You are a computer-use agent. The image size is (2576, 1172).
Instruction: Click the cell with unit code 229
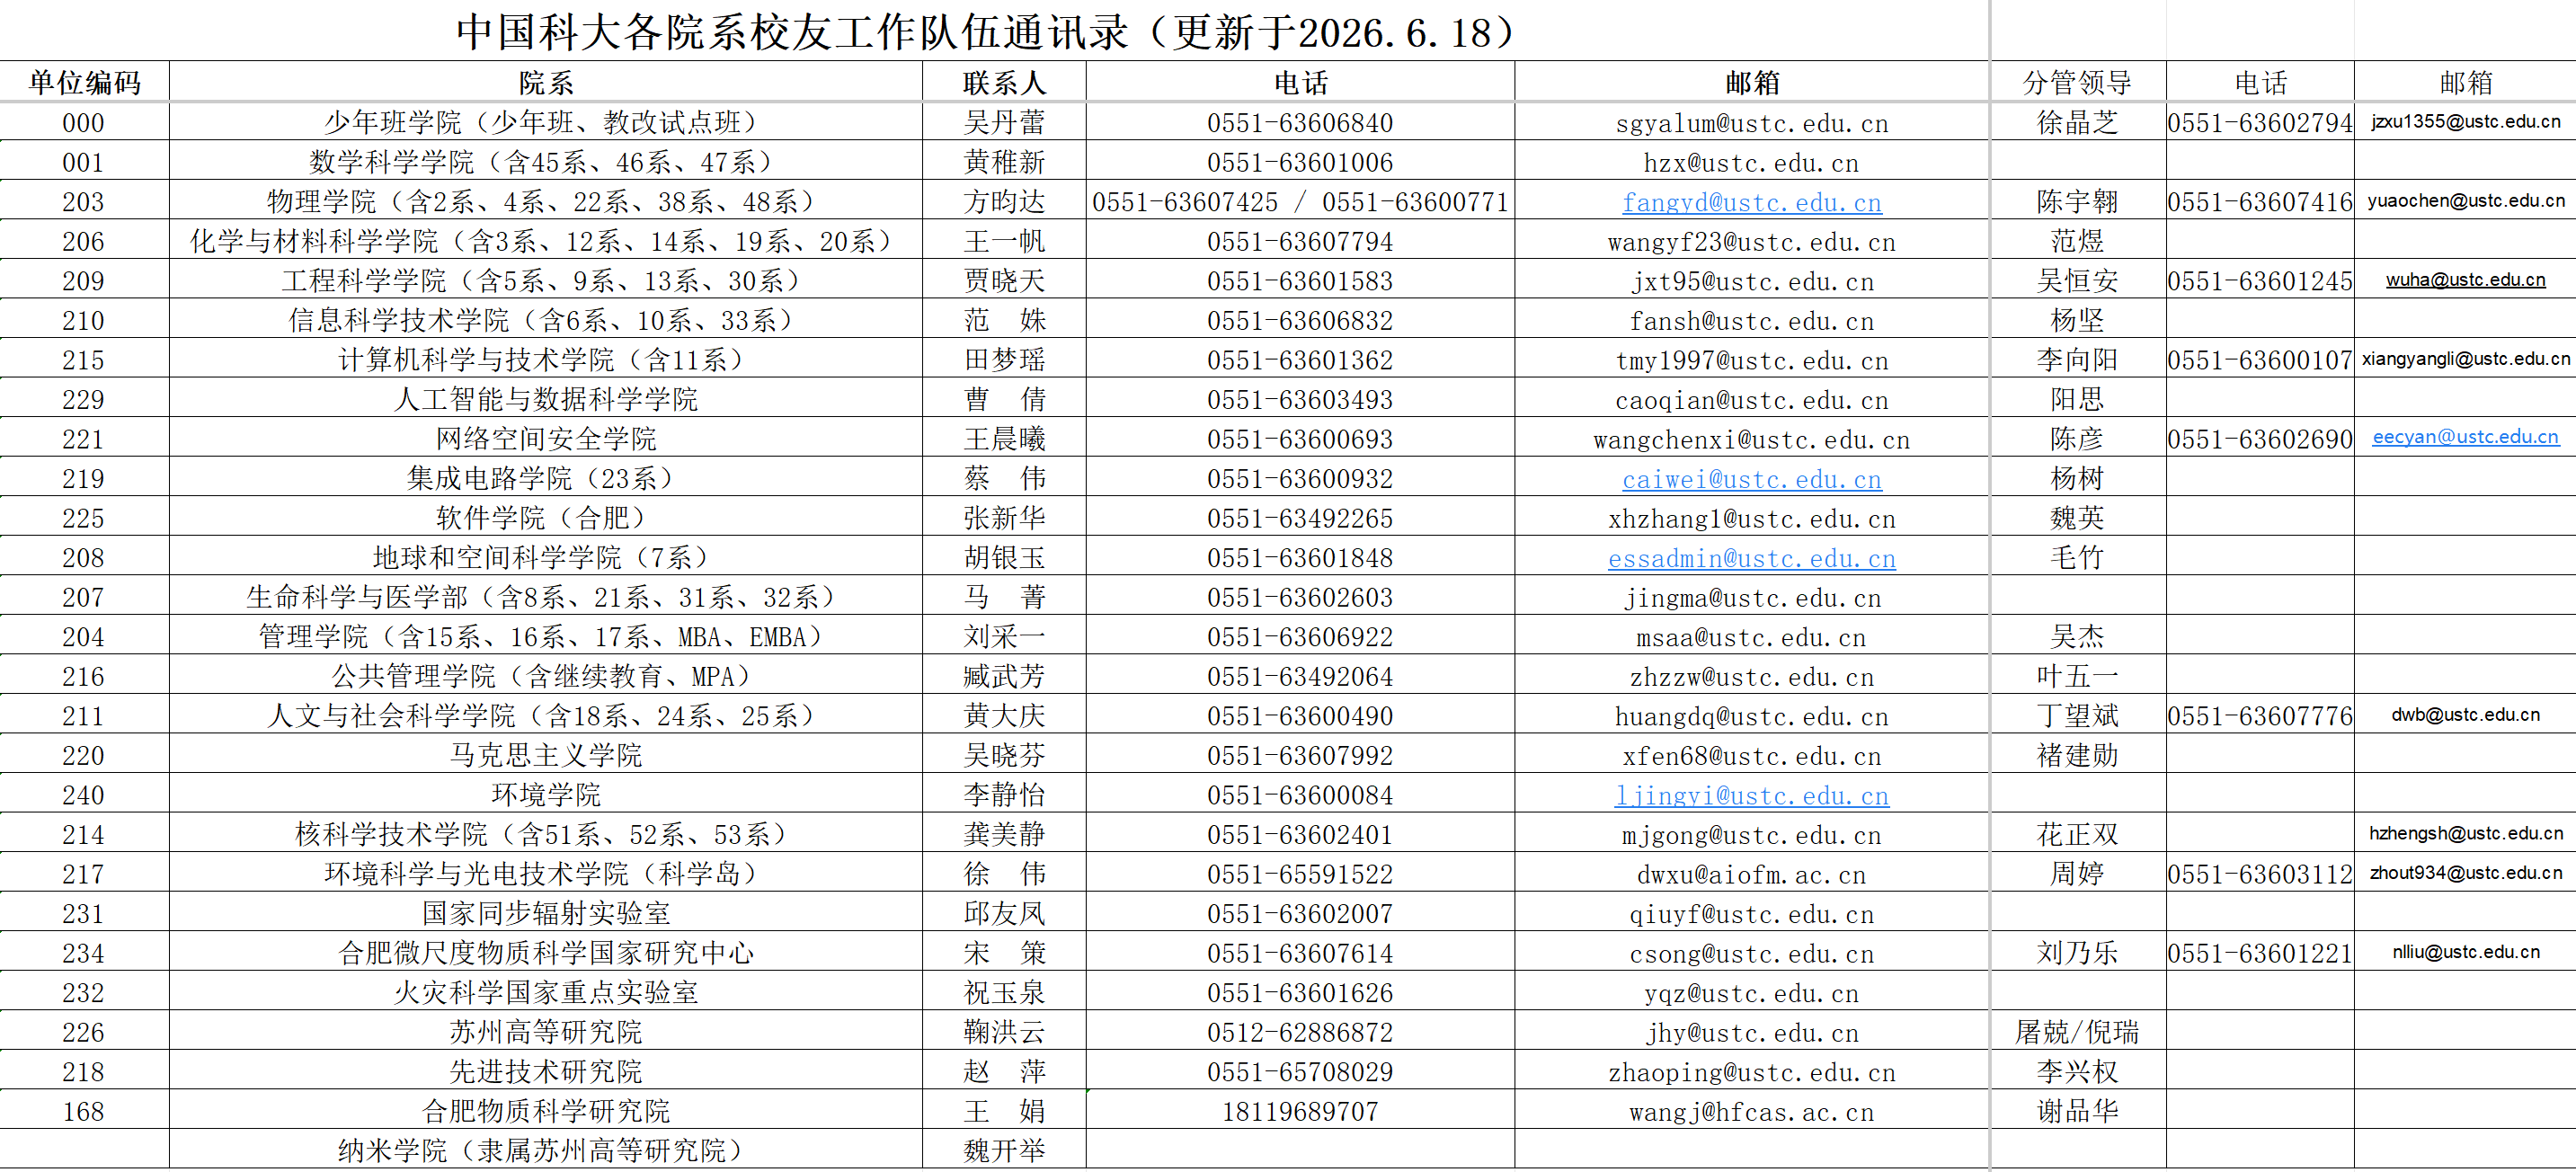click(84, 399)
